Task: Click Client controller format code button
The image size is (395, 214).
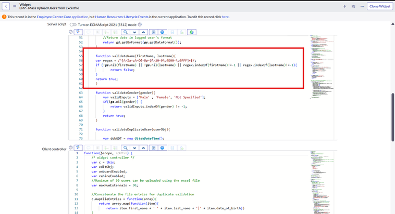Action: click(x=97, y=148)
